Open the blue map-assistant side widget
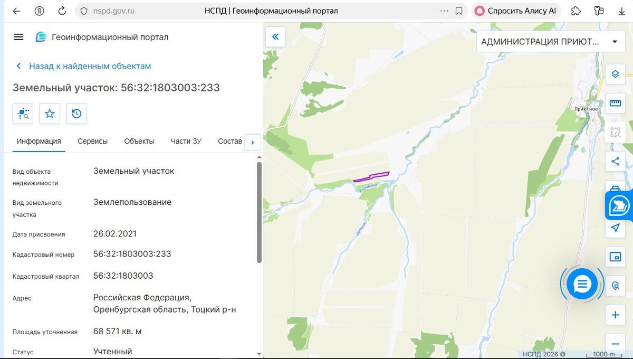This screenshot has height=359, width=633. pyautogui.click(x=619, y=206)
